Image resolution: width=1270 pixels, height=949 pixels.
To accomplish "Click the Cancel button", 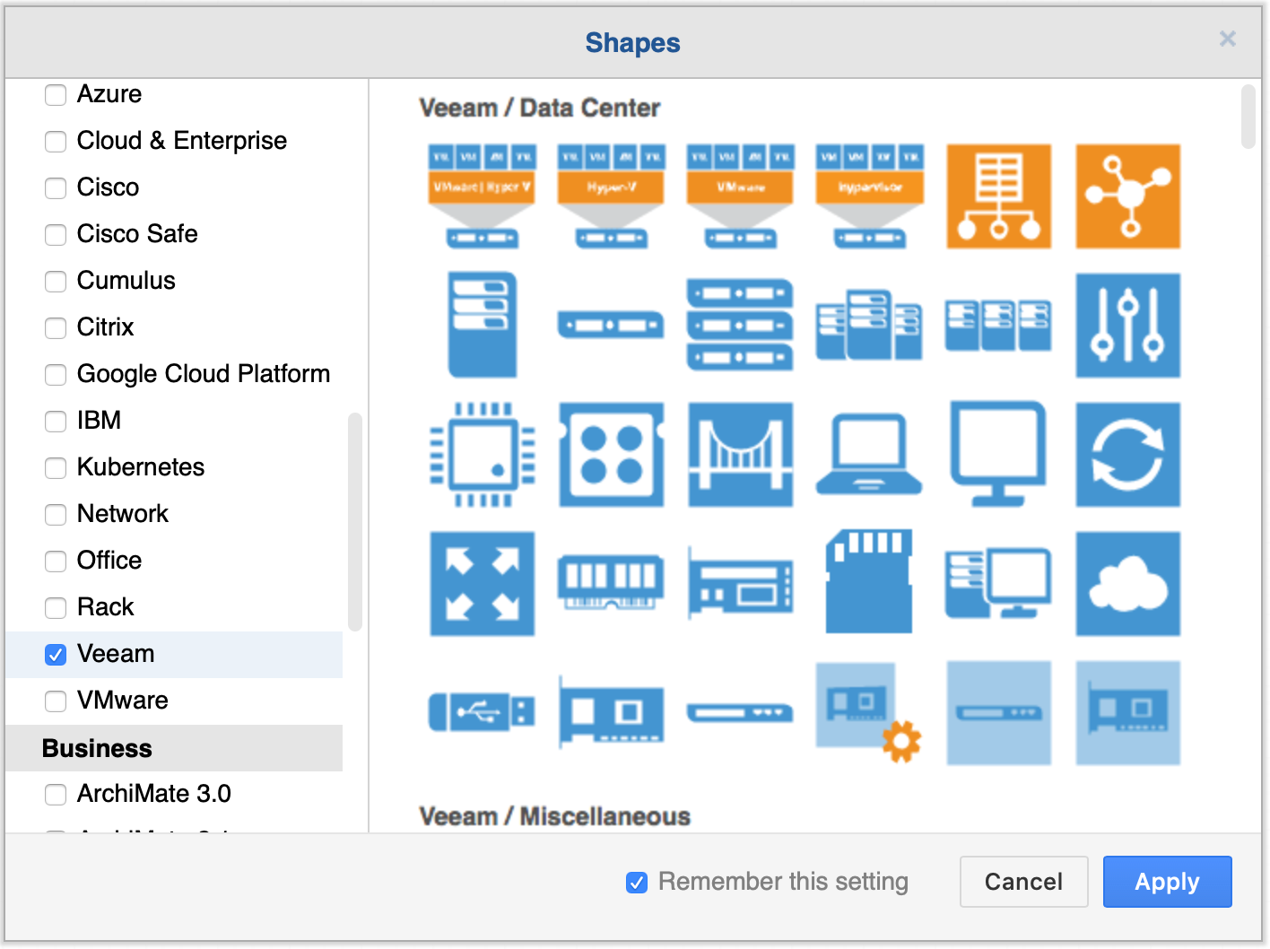I will (x=1023, y=882).
